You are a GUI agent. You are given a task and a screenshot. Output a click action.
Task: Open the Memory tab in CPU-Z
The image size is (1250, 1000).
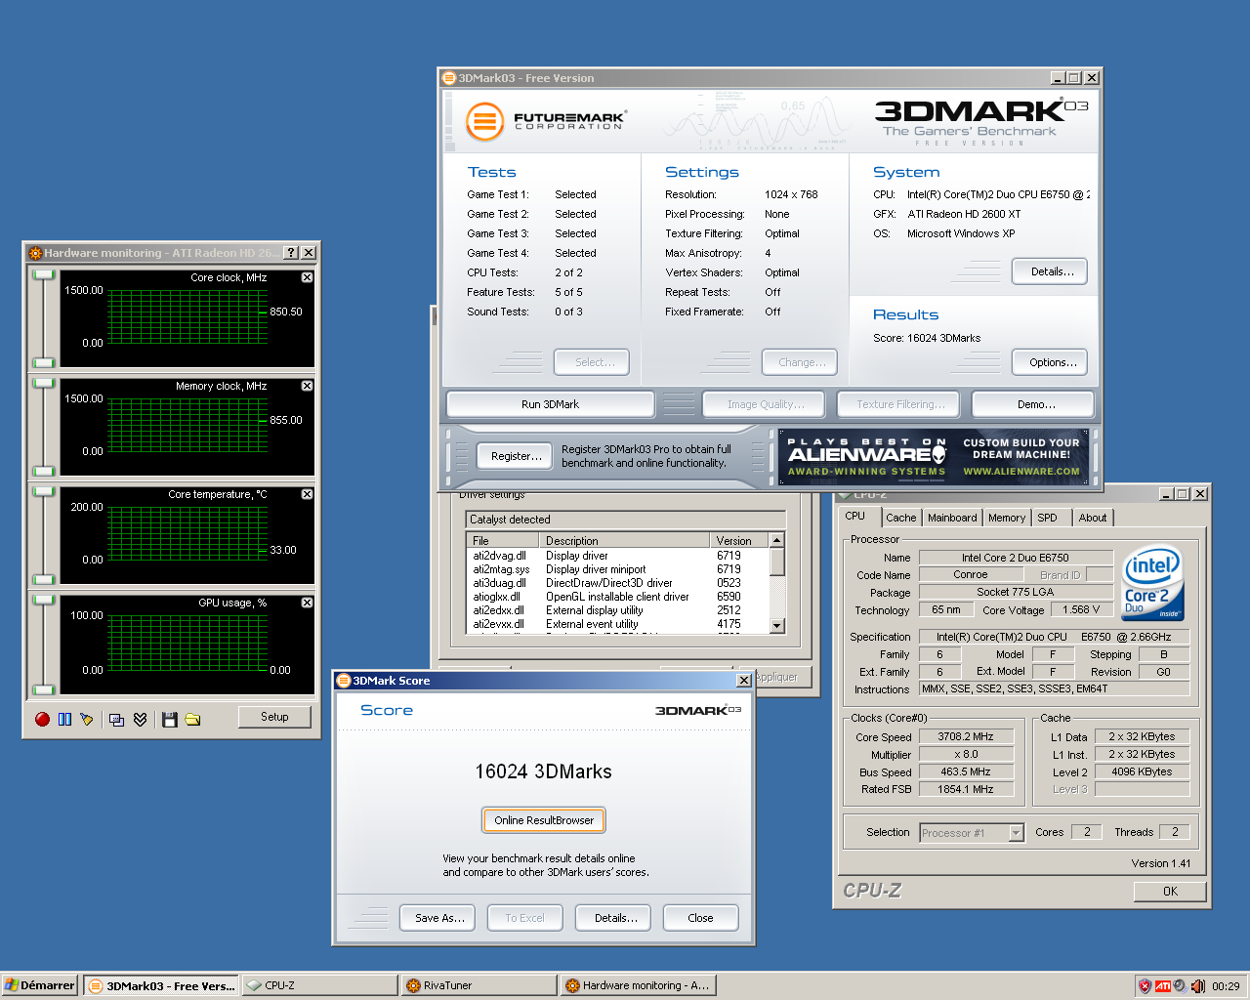(1007, 518)
